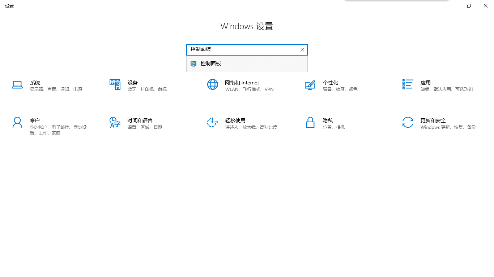Click the "Windows 设置" heading text

tap(247, 26)
